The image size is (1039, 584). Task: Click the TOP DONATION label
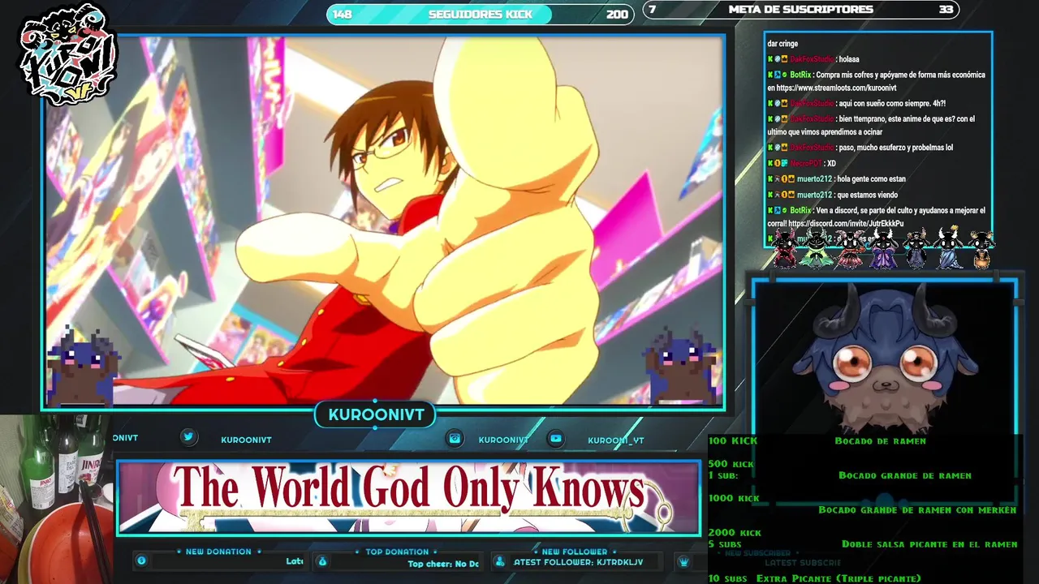tap(397, 552)
